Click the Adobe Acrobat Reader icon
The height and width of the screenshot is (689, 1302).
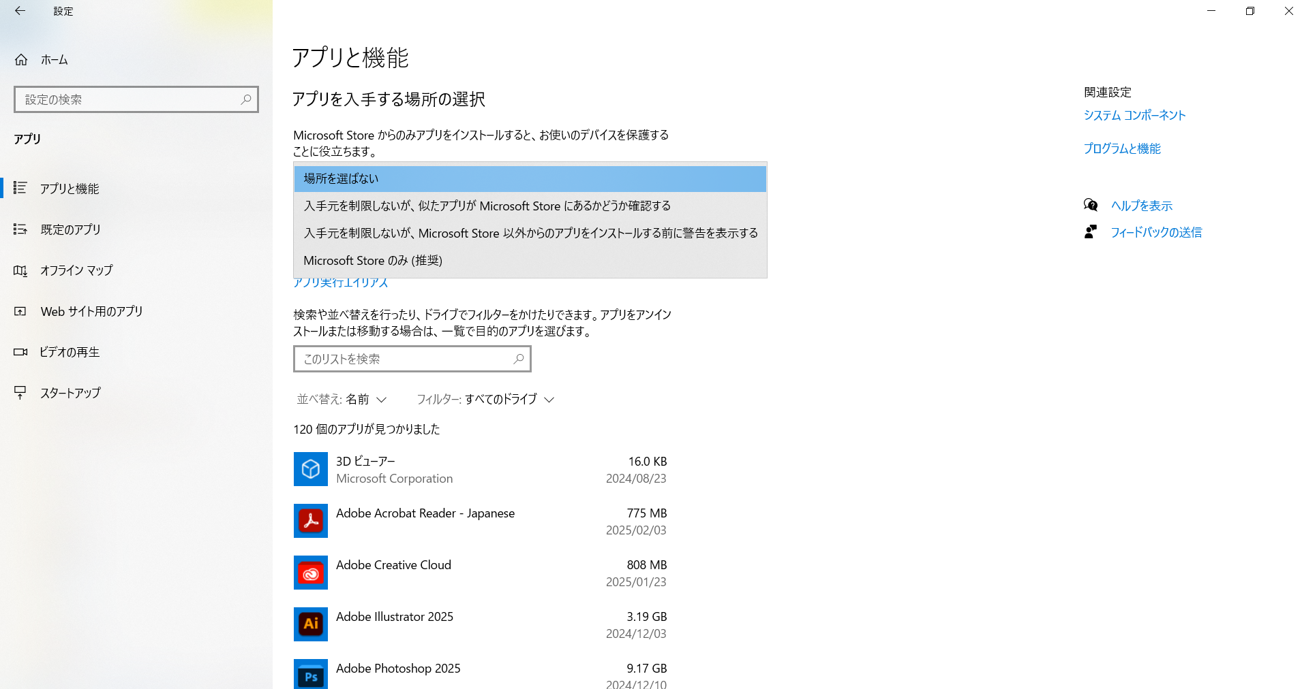tap(311, 521)
